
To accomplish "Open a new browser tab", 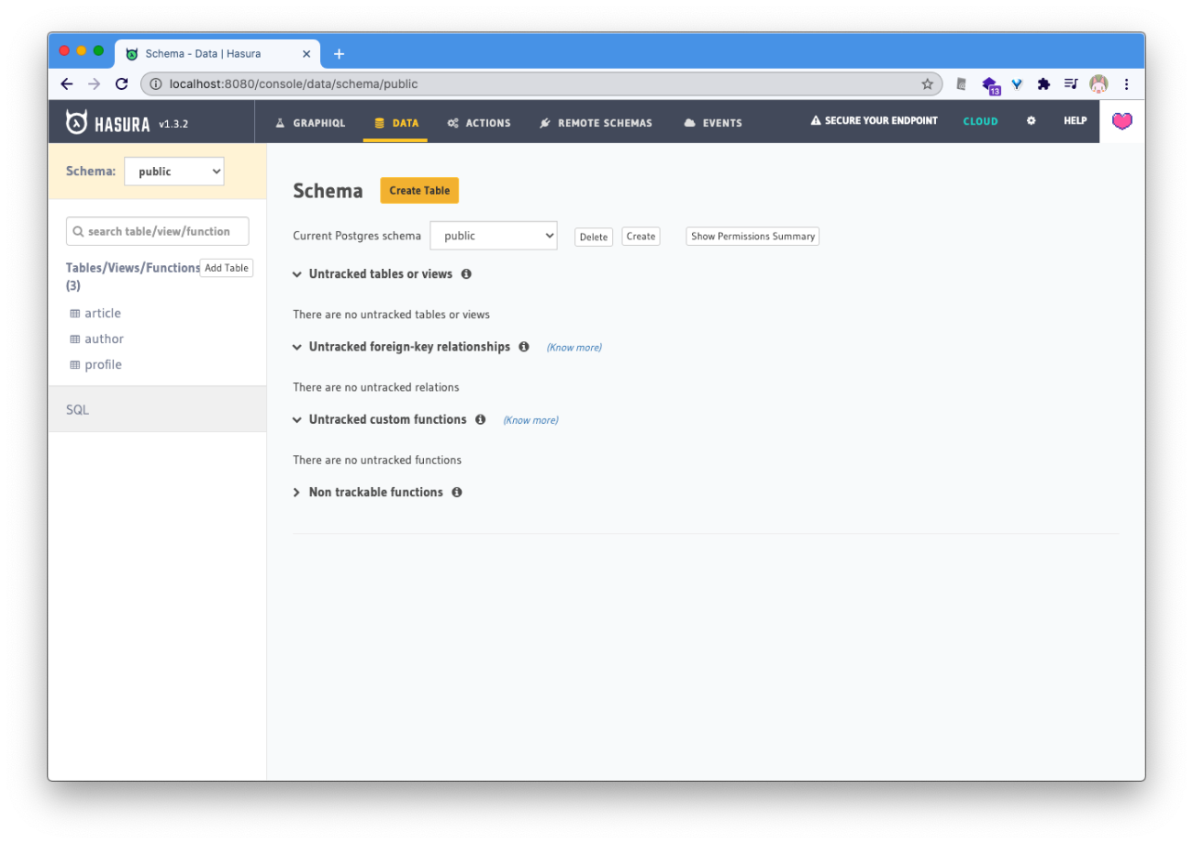I will 339,54.
